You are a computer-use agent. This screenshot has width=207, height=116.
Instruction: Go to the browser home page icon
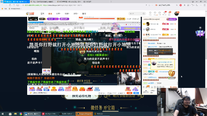click(x=14, y=5)
